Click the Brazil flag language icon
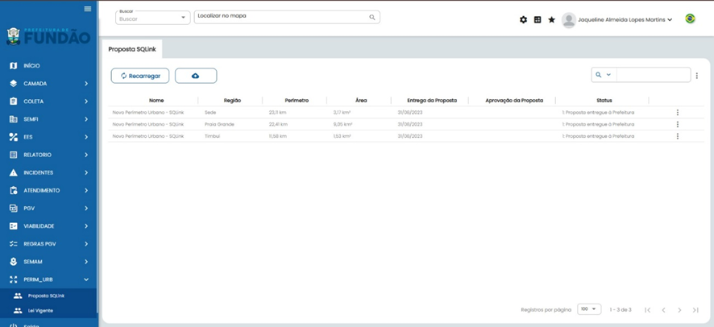 (690, 19)
